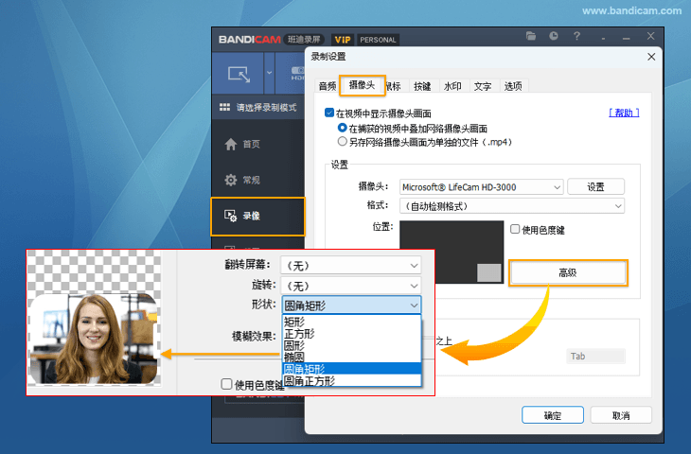Tick 使用色度键 checkbox in advanced panel

[226, 384]
